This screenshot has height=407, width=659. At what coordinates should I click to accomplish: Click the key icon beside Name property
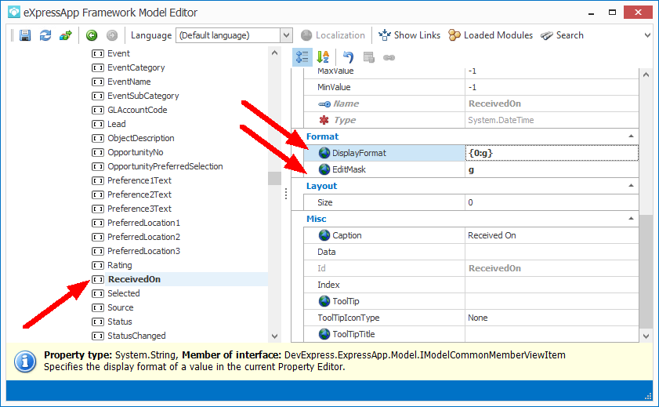click(x=324, y=104)
